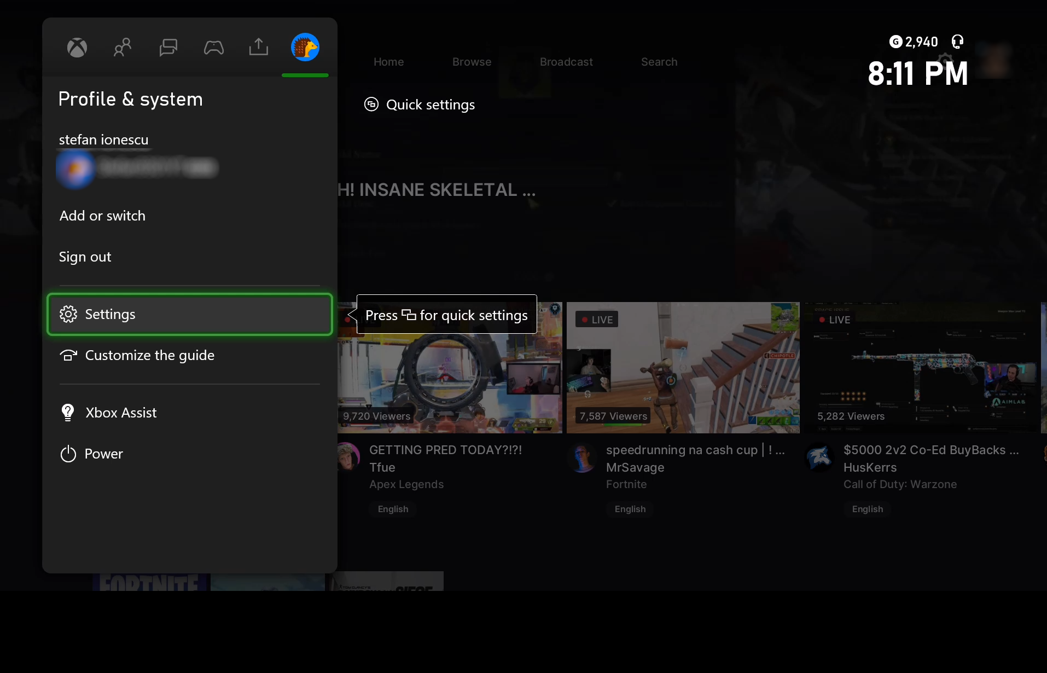
Task: Click the INSANE SKELETAL featured stream title
Action: (x=437, y=190)
